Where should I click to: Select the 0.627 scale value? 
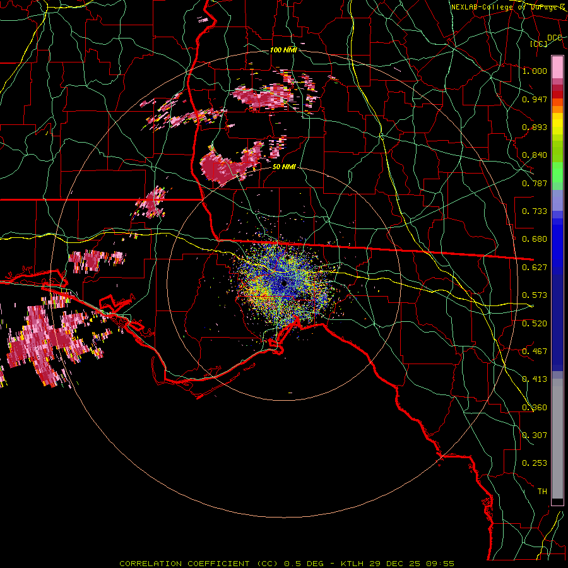click(x=535, y=268)
